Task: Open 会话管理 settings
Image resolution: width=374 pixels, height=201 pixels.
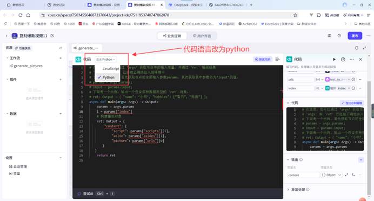Action: pos(18,166)
